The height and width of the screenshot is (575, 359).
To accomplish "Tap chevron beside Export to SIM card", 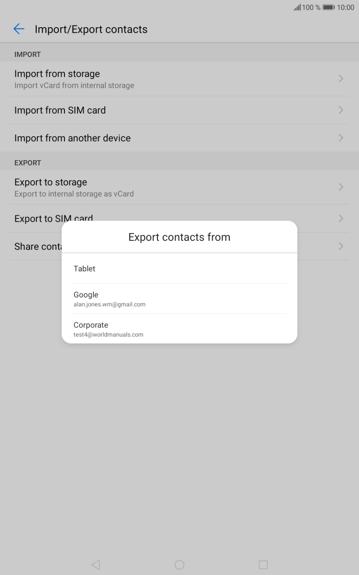I will [x=341, y=218].
